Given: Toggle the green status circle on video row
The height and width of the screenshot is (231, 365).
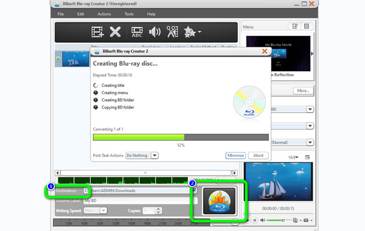Looking at the screenshot, I should coord(58,59).
